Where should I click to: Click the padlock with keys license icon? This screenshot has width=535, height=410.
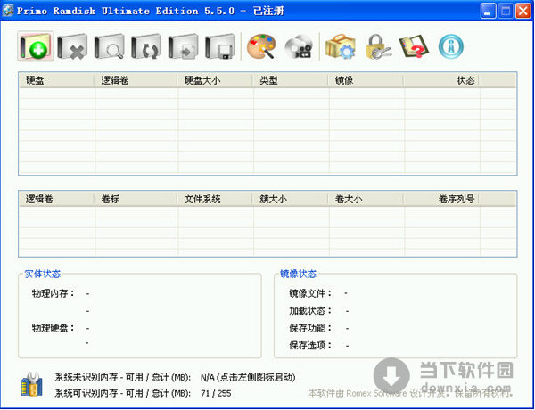click(x=378, y=46)
